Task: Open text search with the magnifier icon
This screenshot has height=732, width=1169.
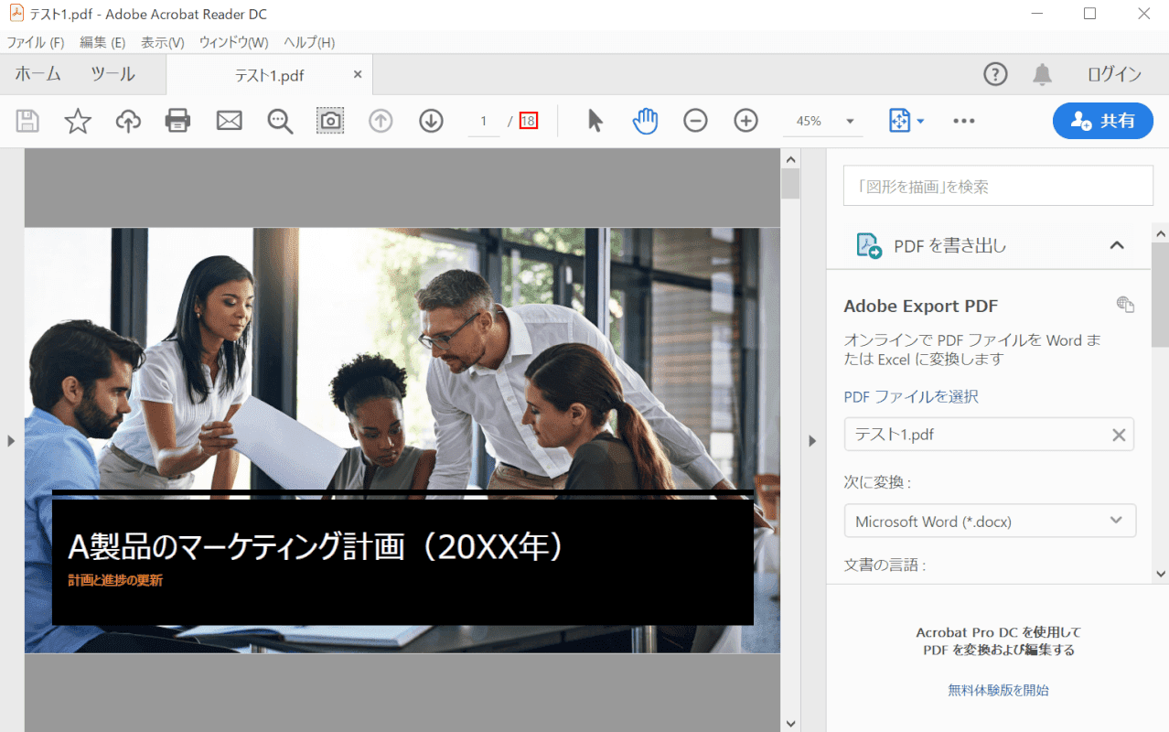Action: [x=280, y=121]
